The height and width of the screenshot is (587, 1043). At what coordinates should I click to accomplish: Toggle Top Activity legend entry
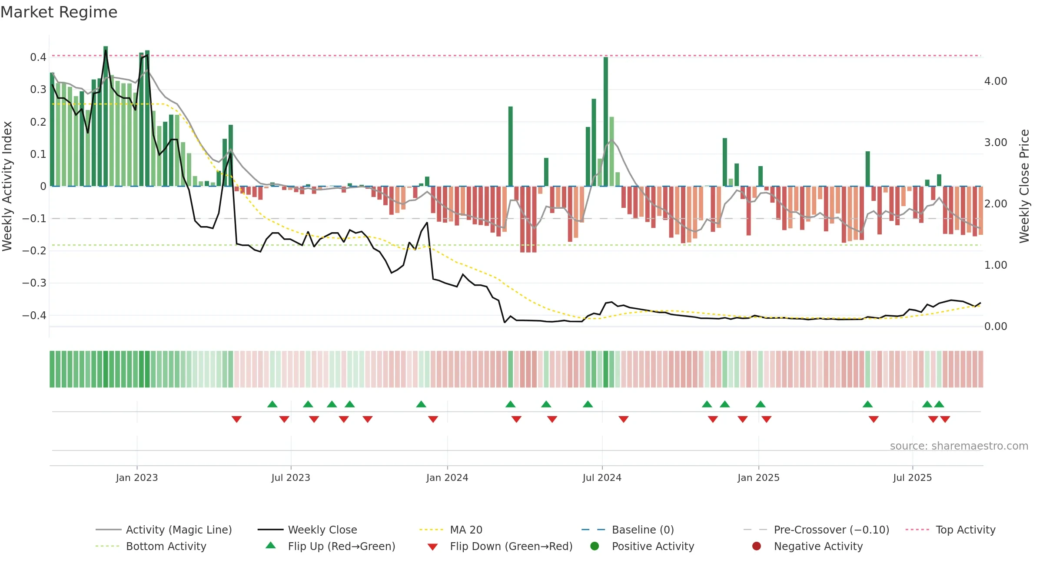click(950, 530)
